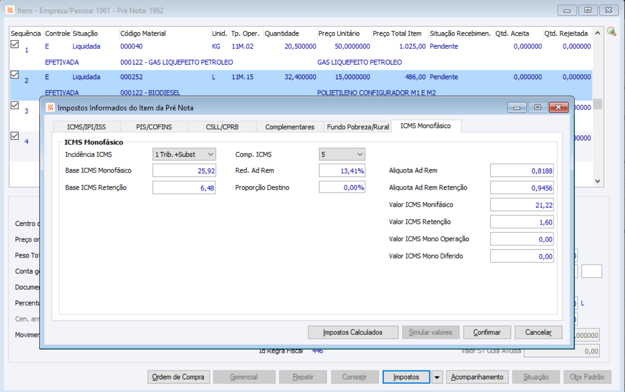The image size is (625, 392).
Task: Click the Valor ICMS Monifásico field
Action: tap(522, 205)
